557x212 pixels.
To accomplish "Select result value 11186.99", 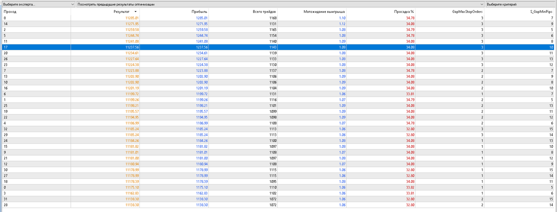I will click(x=132, y=122).
